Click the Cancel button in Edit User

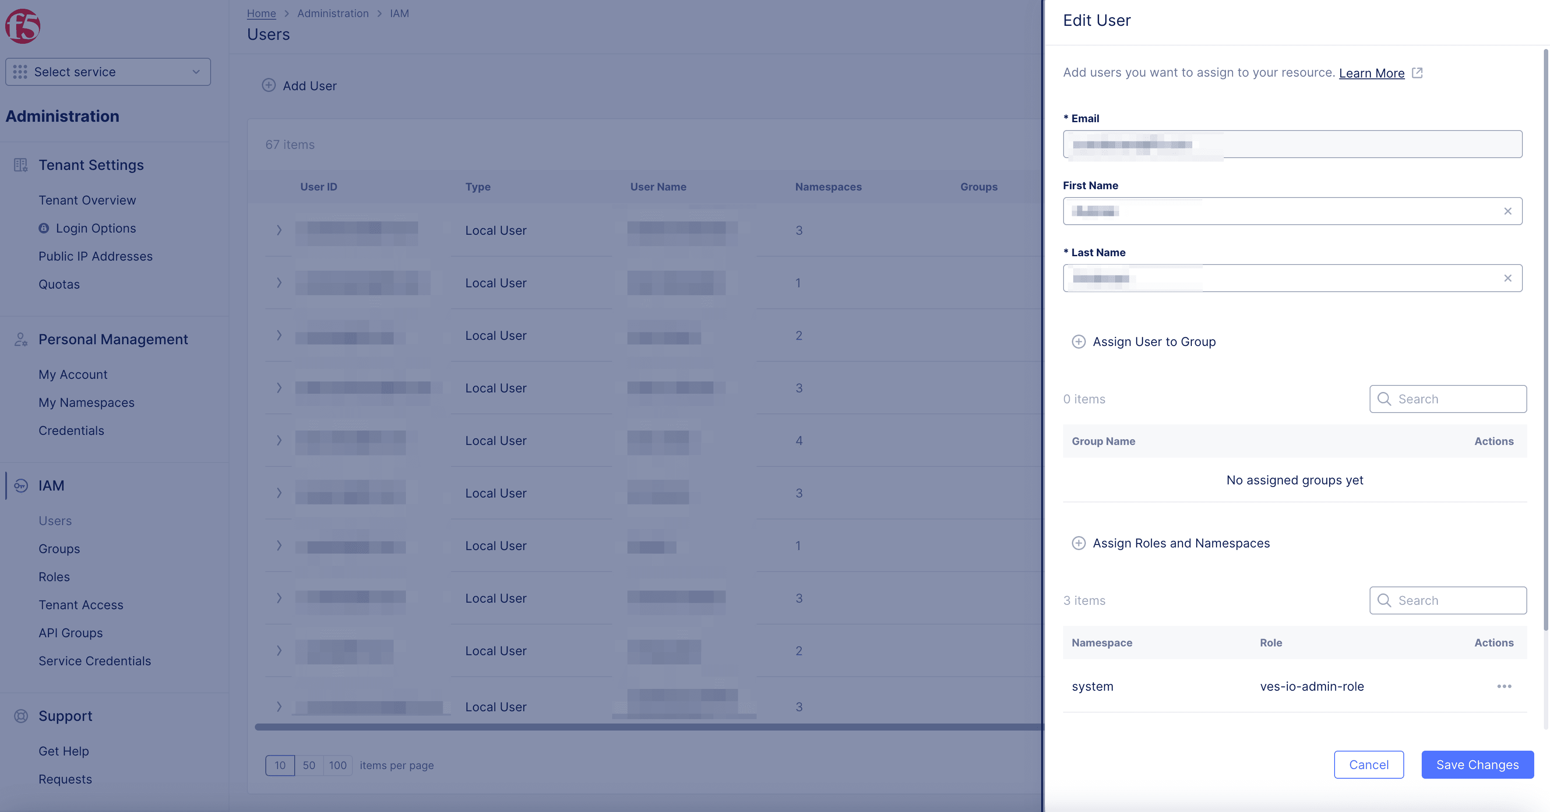click(1369, 764)
